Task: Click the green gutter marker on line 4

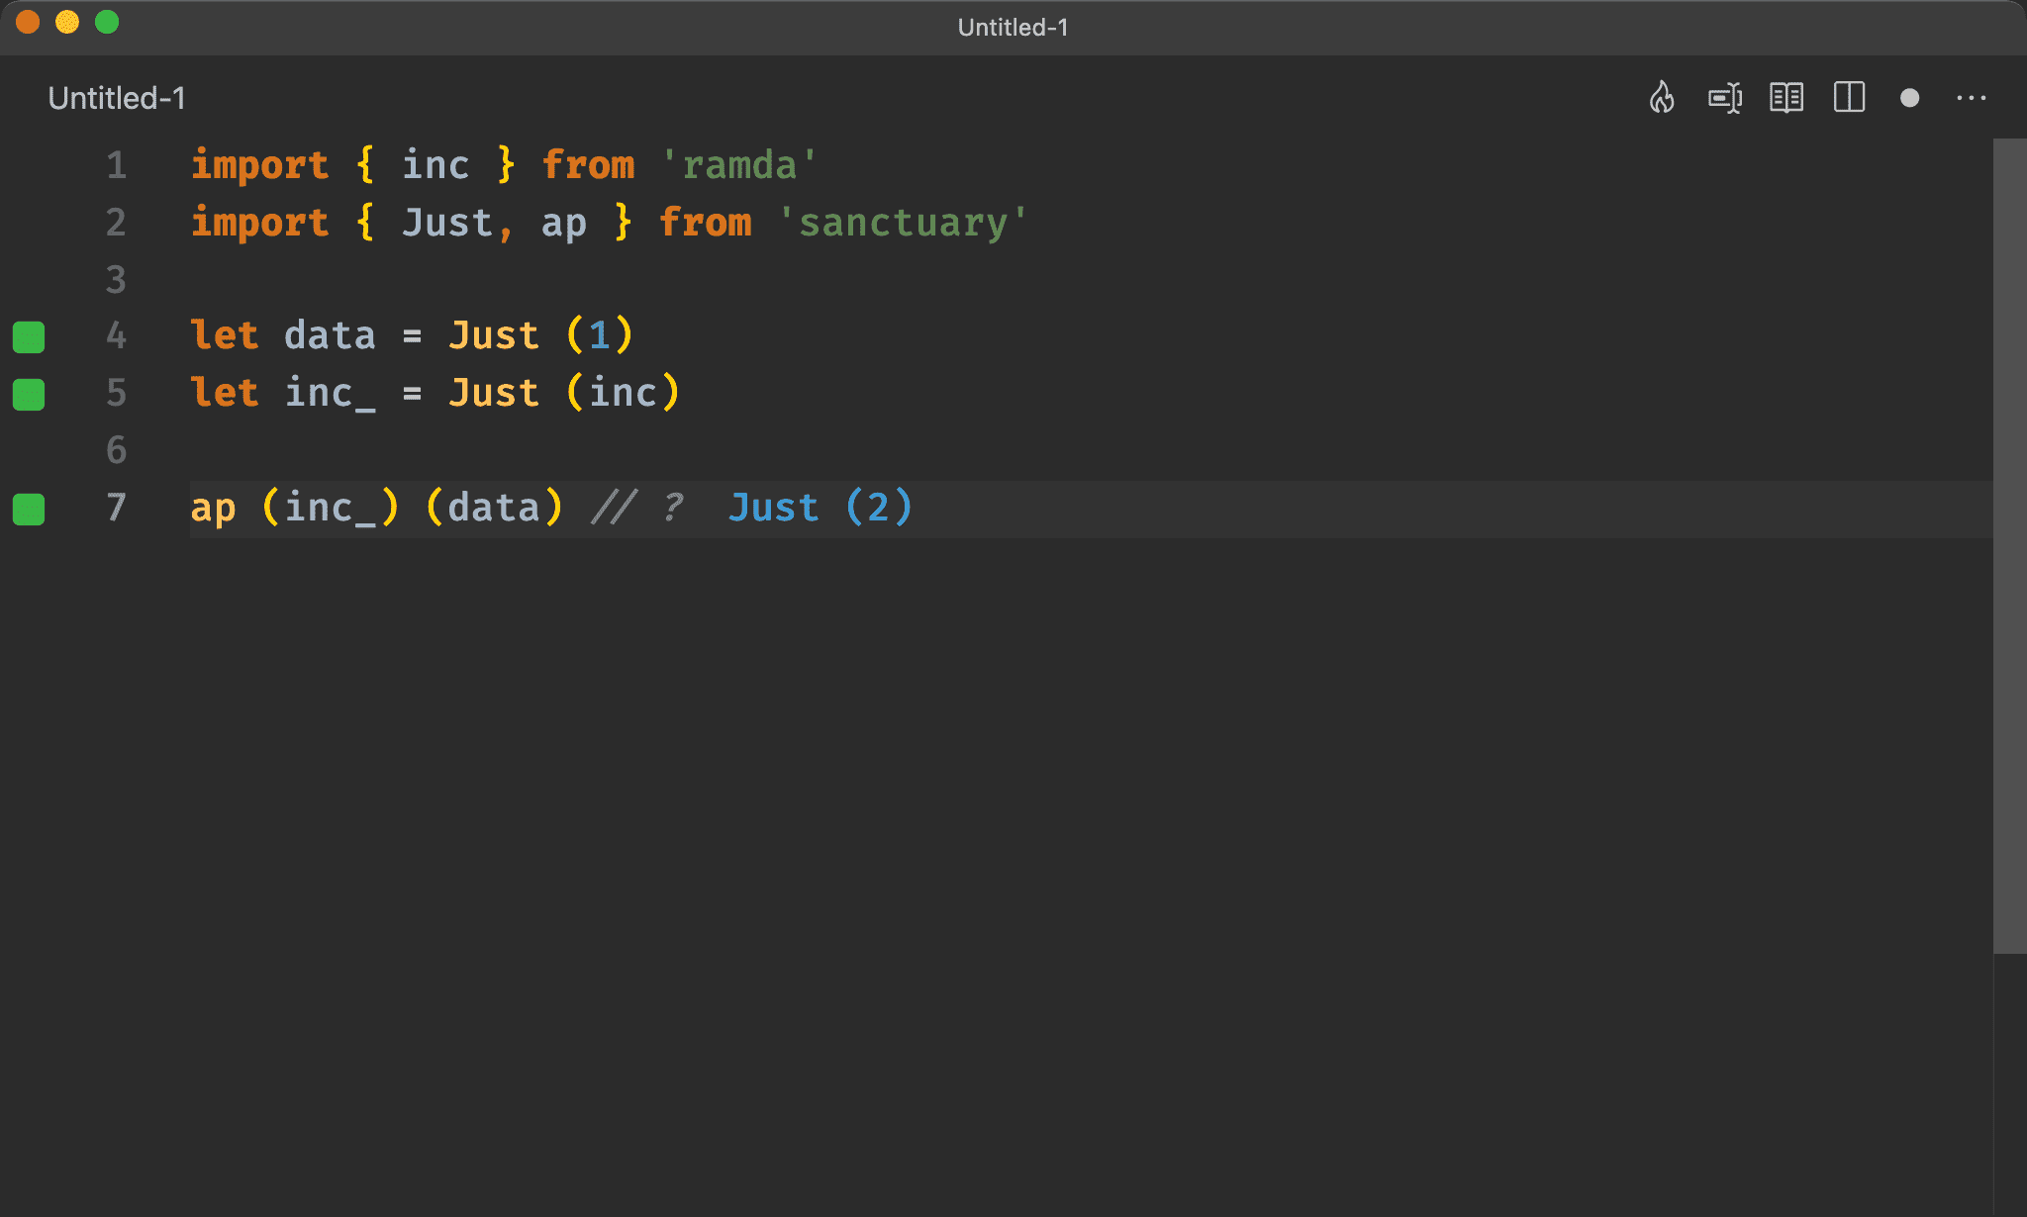Action: pos(29,336)
